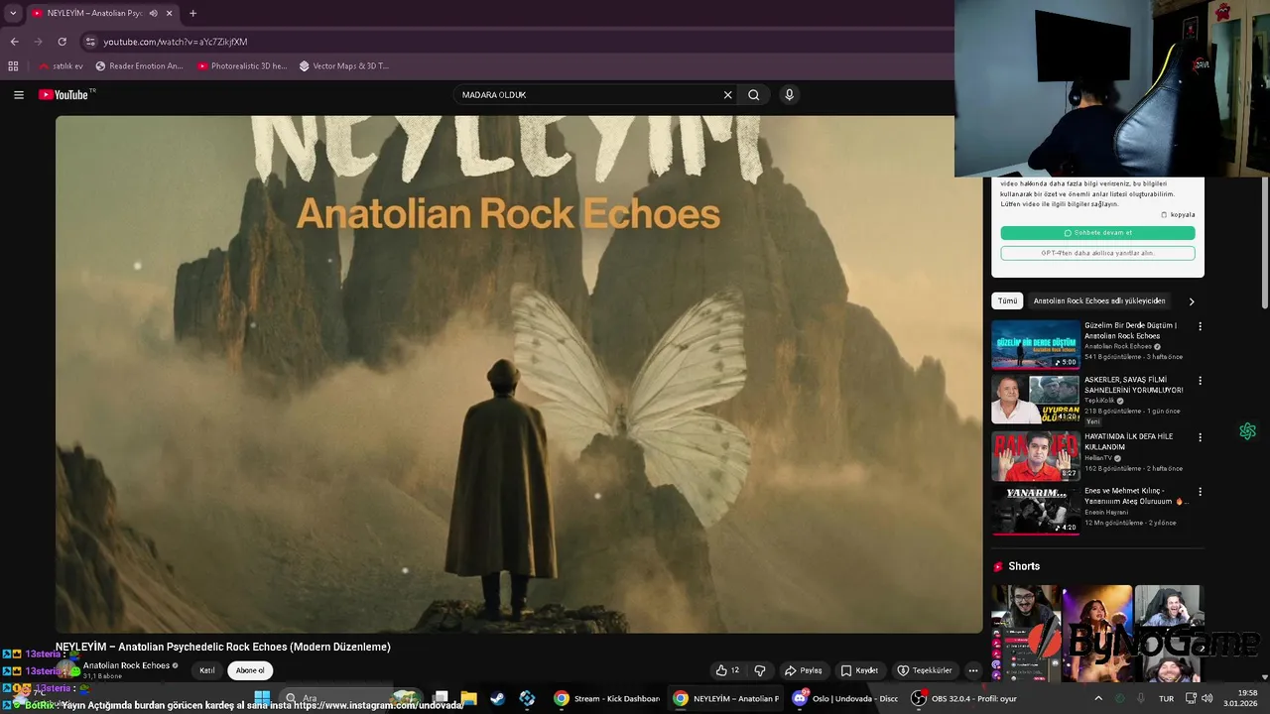The height and width of the screenshot is (714, 1270).
Task: Open the 'Reader Emotion An...' bookmark
Action: (140, 66)
